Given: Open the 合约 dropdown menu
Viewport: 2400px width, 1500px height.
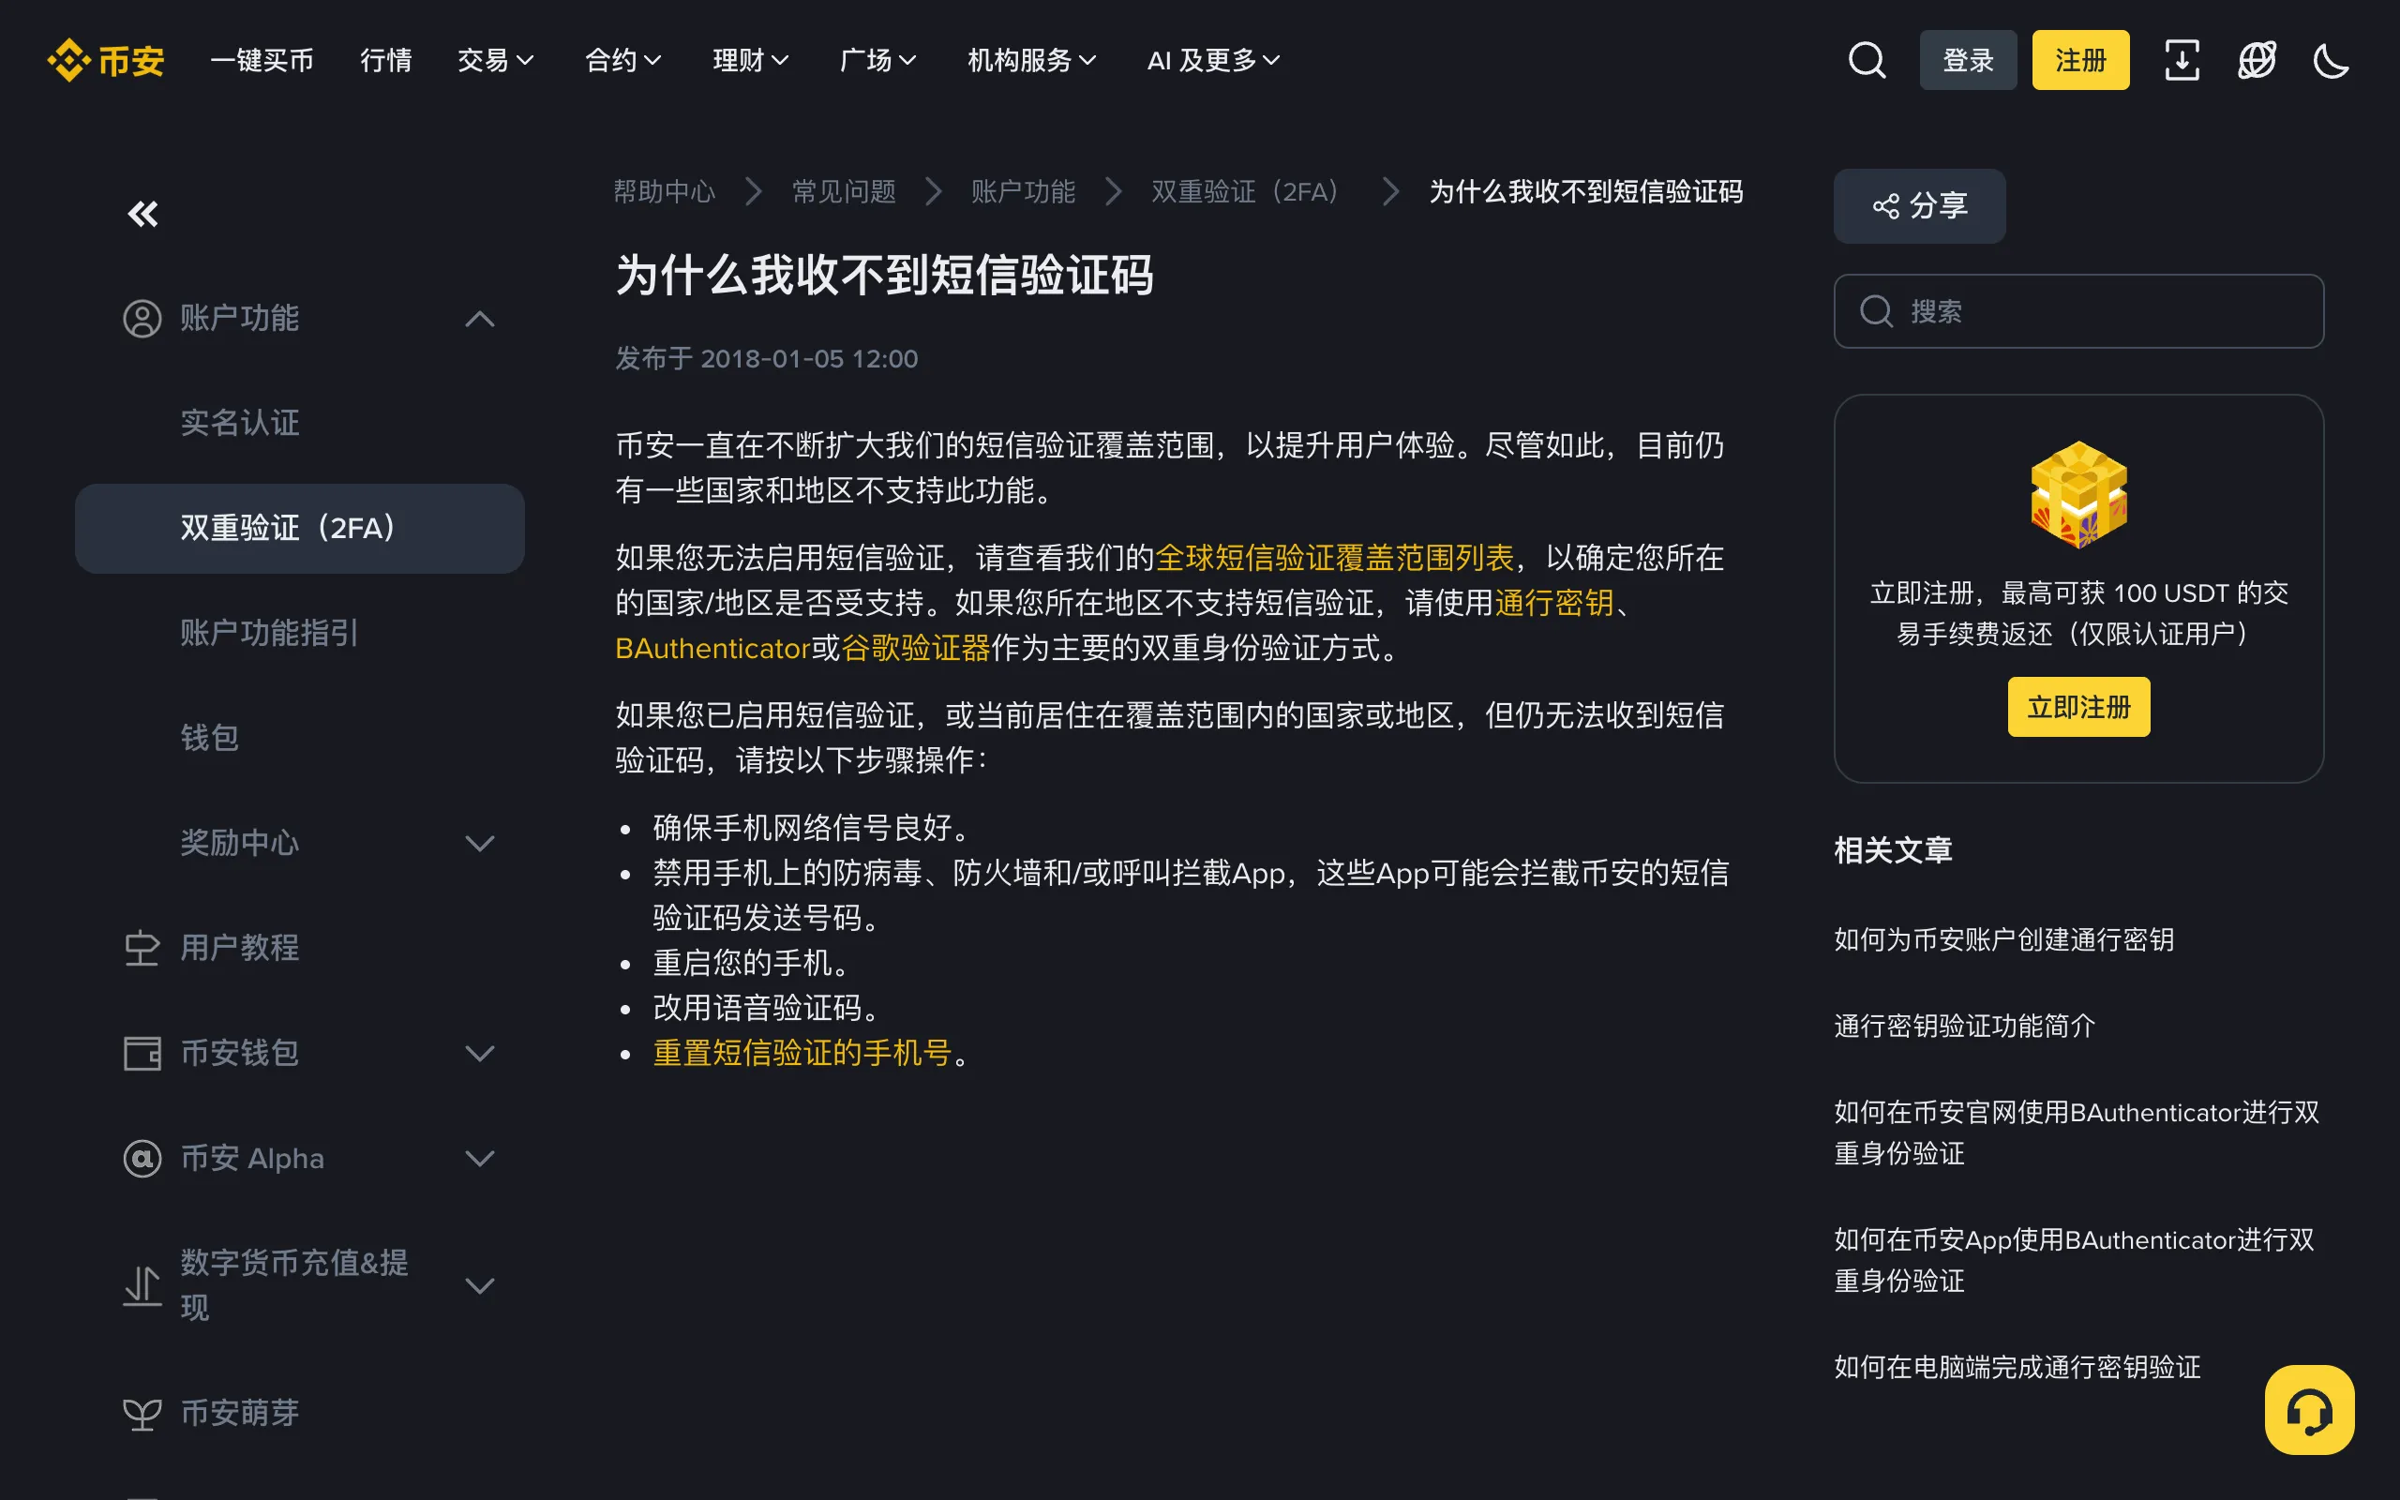Looking at the screenshot, I should (x=622, y=61).
